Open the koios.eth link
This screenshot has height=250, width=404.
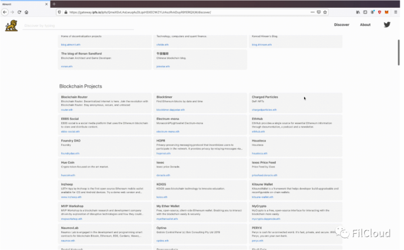162,197
